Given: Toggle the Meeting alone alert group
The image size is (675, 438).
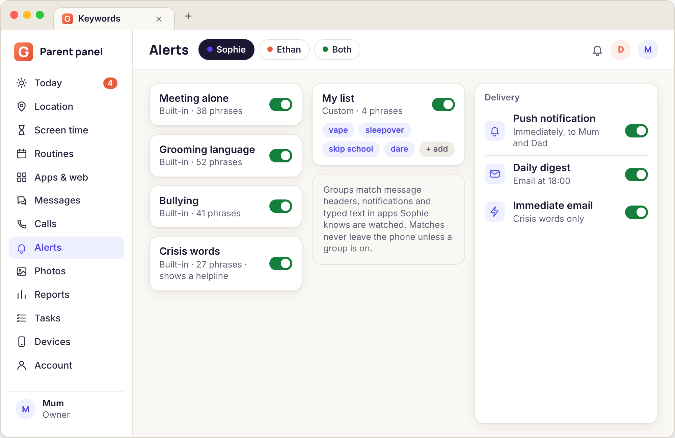Looking at the screenshot, I should pos(281,104).
